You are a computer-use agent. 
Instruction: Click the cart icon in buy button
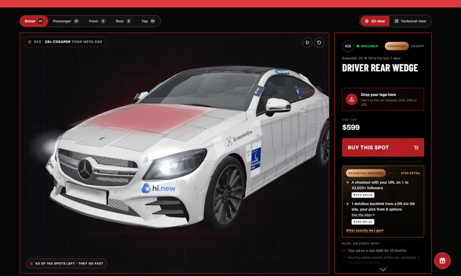(416, 148)
